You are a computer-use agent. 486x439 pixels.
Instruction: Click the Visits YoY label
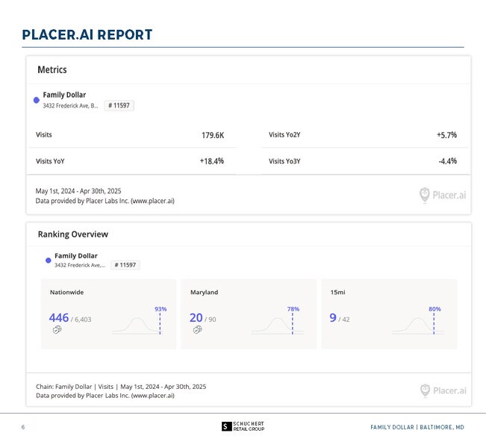click(x=50, y=161)
